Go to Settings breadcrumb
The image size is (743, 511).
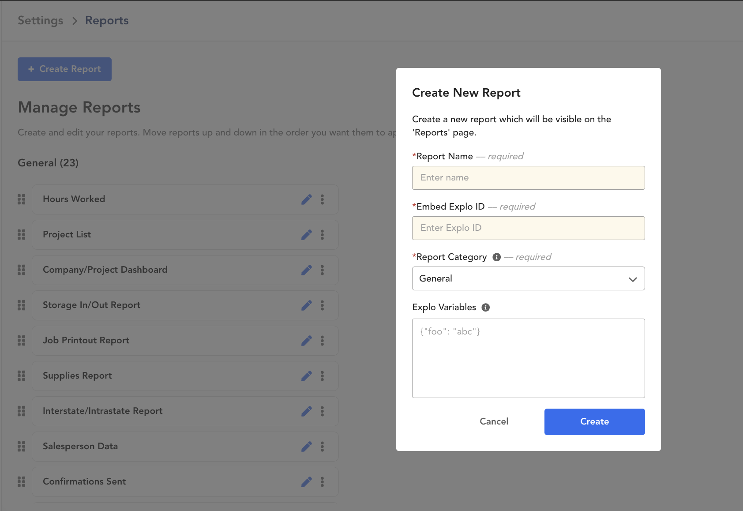(x=41, y=21)
